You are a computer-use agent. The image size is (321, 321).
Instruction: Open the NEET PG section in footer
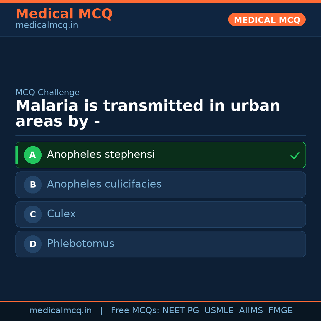pyautogui.click(x=180, y=310)
